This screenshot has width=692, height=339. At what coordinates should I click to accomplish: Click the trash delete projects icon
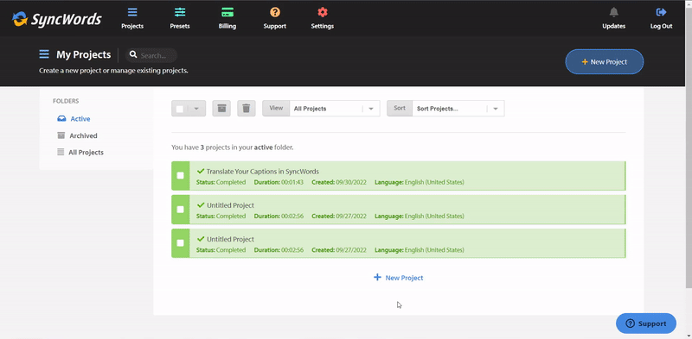pyautogui.click(x=247, y=109)
